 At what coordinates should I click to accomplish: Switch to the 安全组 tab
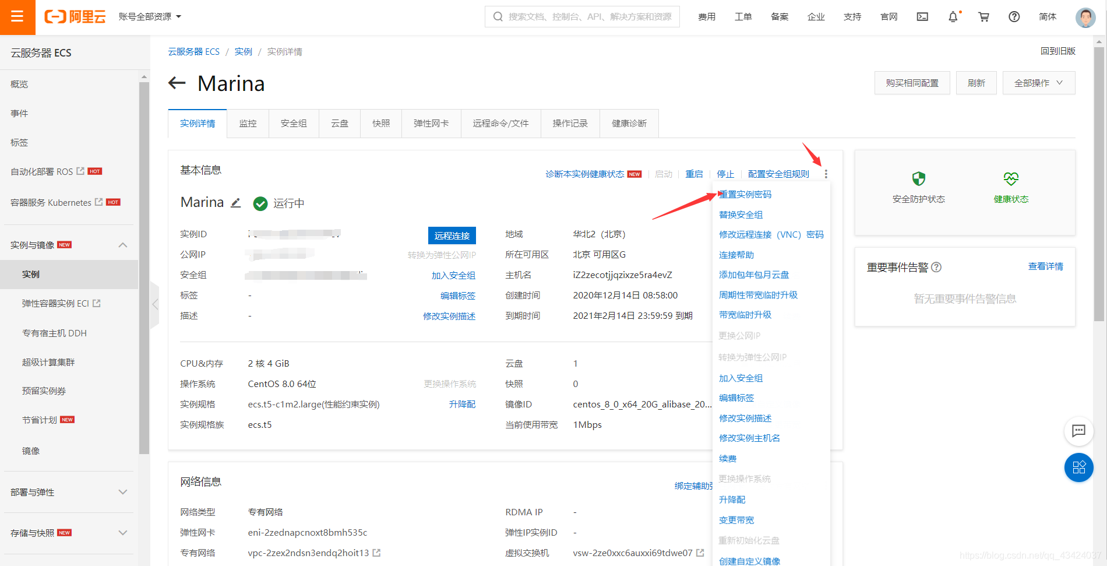tap(294, 124)
